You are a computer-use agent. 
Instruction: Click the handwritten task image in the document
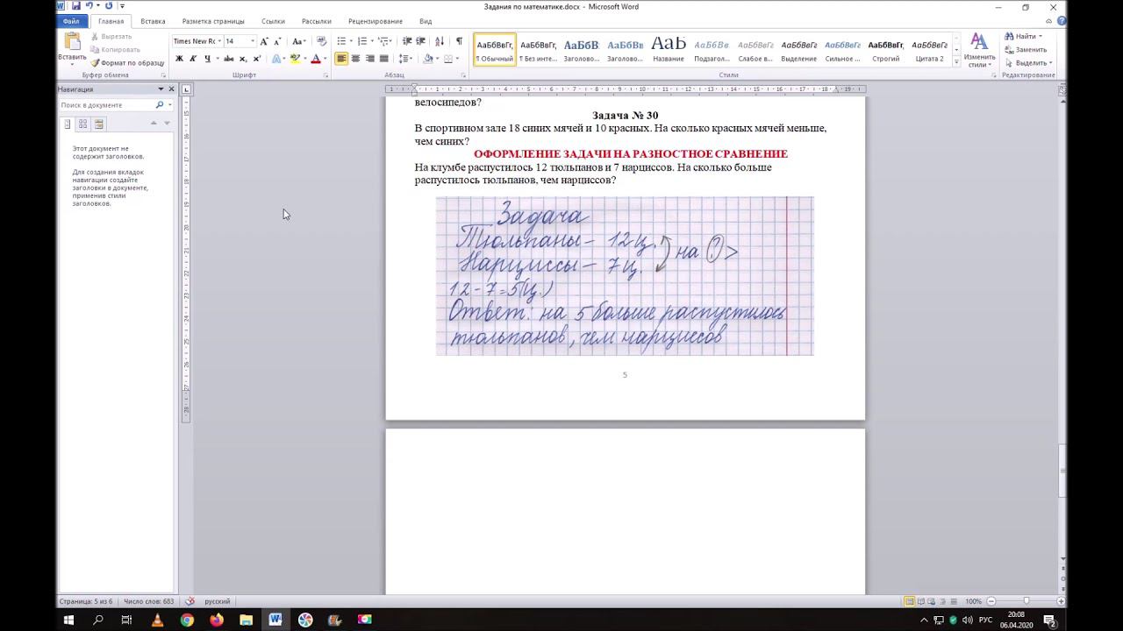pyautogui.click(x=625, y=276)
